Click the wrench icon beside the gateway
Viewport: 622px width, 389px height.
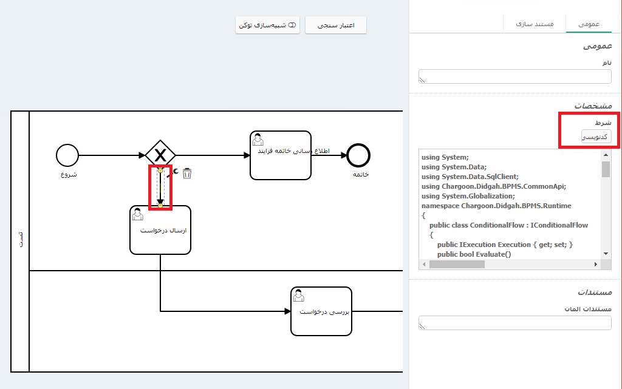(176, 174)
